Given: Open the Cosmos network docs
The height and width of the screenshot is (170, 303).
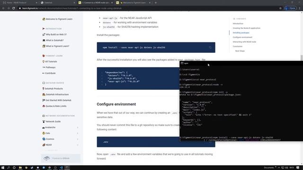Looking at the screenshot, I should 48,139.
